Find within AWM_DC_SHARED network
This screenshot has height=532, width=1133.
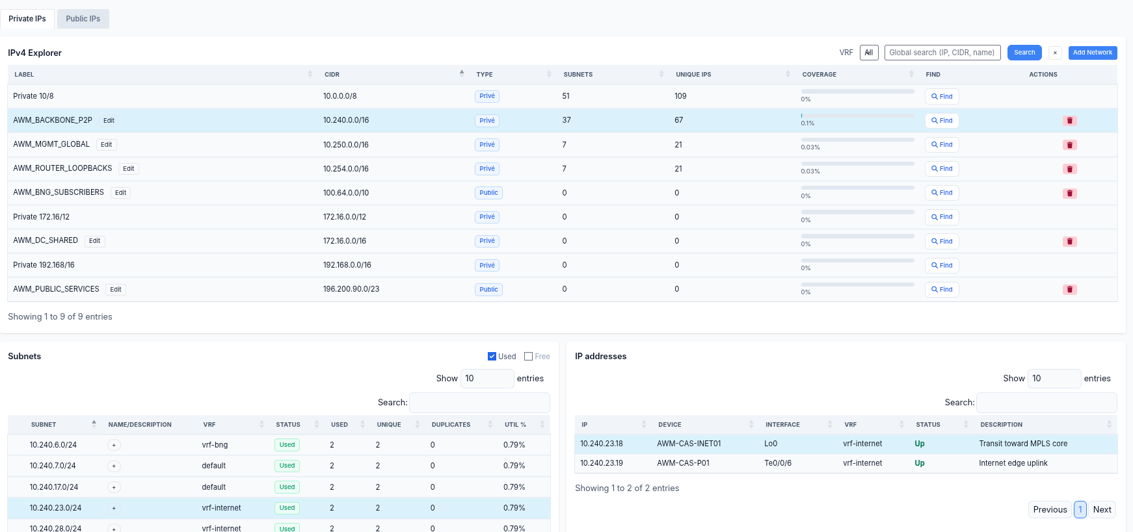[x=942, y=242]
